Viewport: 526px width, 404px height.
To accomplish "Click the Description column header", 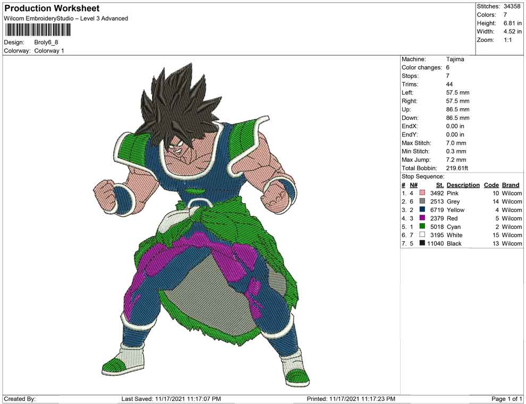I will (463, 185).
